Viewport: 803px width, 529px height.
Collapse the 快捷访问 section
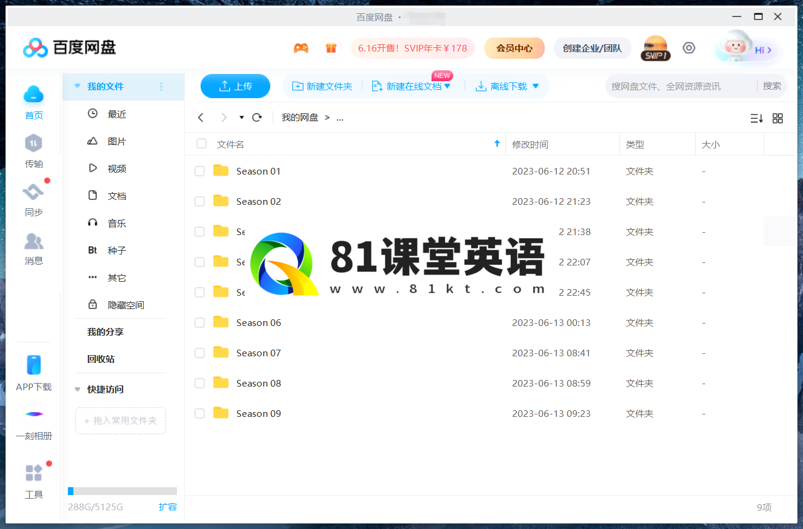77,389
